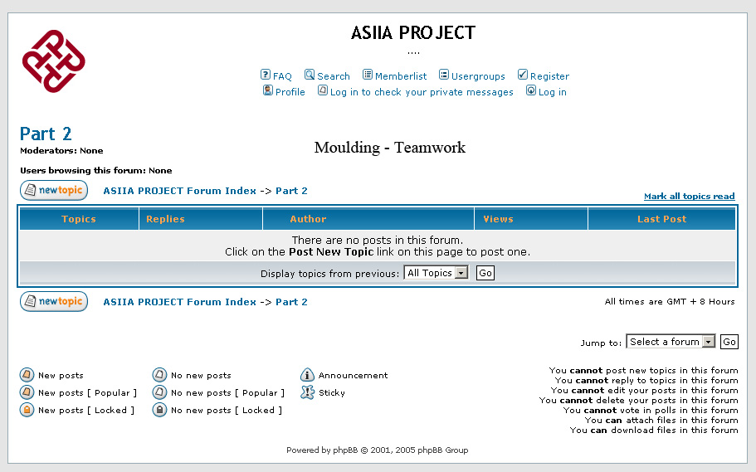Click the Register checkmark icon
The image size is (756, 472).
(523, 75)
